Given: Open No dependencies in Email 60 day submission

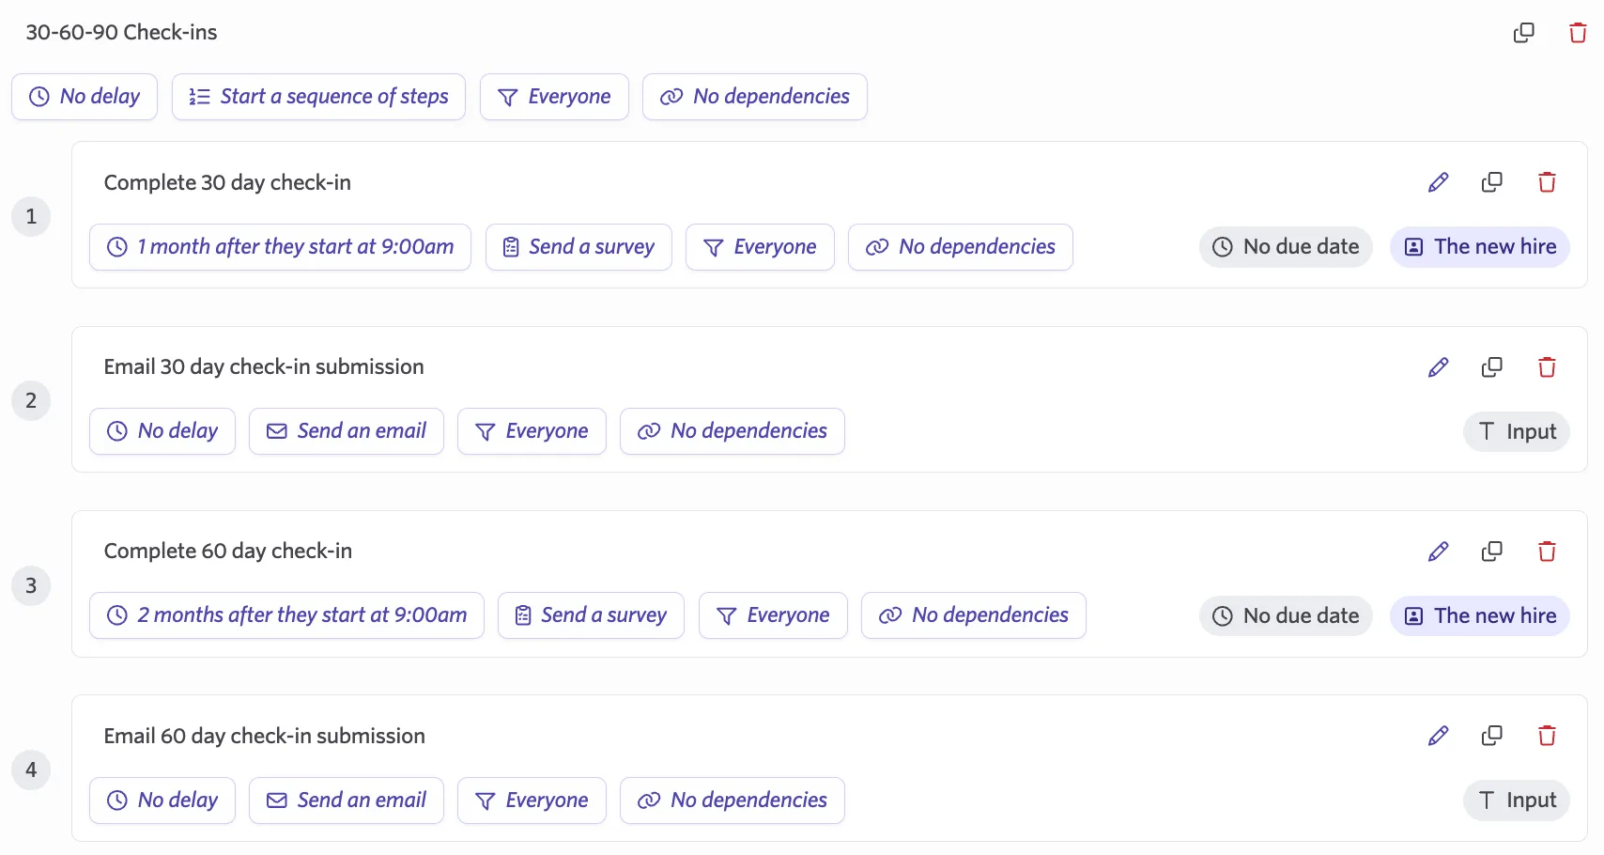Looking at the screenshot, I should pyautogui.click(x=733, y=801).
